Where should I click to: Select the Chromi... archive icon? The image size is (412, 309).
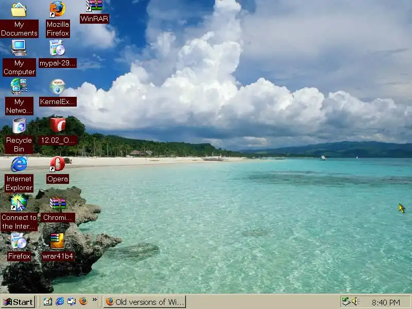[58, 202]
